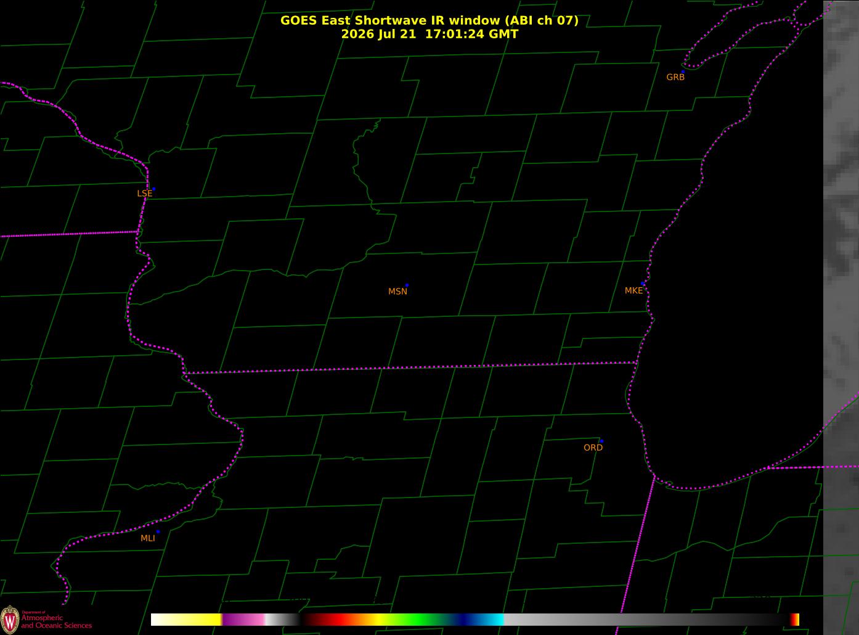Click the magenta segment of the colorbar
The width and height of the screenshot is (859, 635).
coord(243,620)
